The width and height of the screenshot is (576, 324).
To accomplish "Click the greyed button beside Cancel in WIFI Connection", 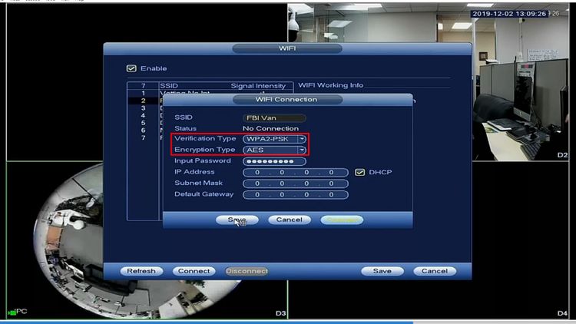I will pyautogui.click(x=342, y=220).
